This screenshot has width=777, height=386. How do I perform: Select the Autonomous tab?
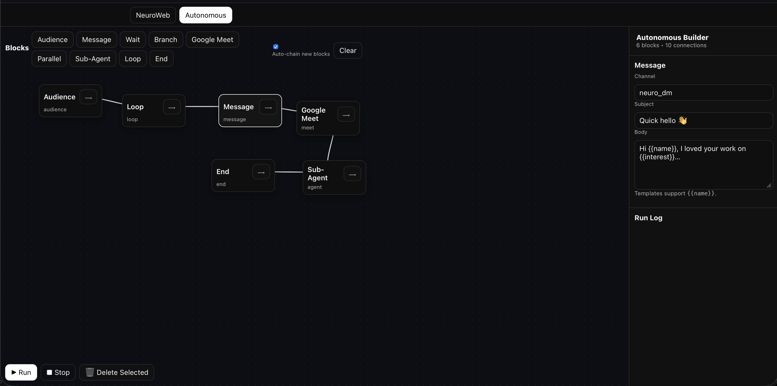pyautogui.click(x=206, y=15)
